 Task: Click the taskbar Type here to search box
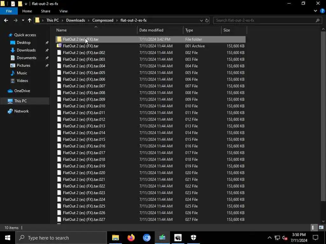61,238
